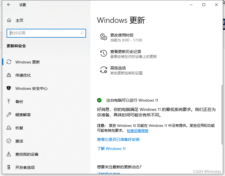Open 疑难解答 page
The width and height of the screenshot is (225, 176).
23,115
